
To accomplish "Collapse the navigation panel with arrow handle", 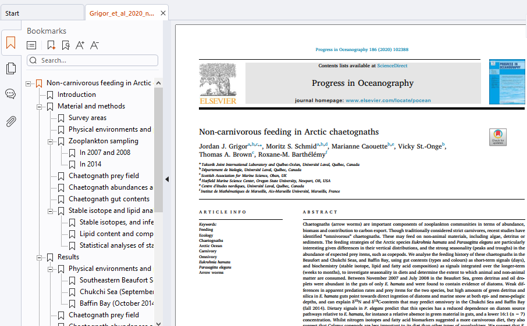I will pyautogui.click(x=167, y=179).
